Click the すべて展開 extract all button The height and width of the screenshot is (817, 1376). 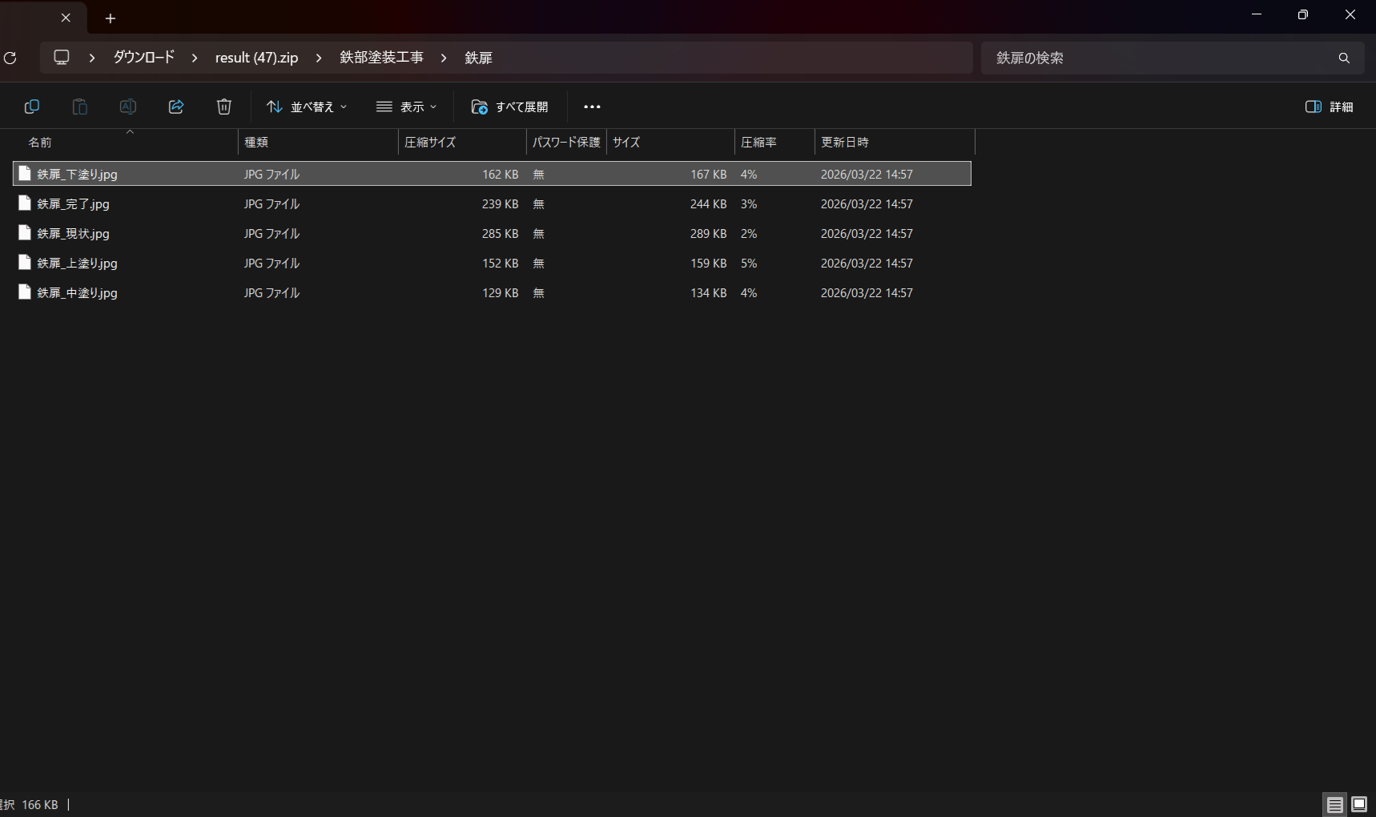[509, 107]
